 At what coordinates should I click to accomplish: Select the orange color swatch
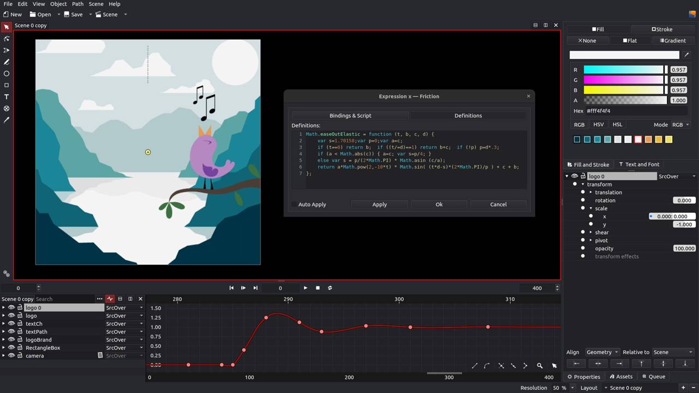click(648, 140)
